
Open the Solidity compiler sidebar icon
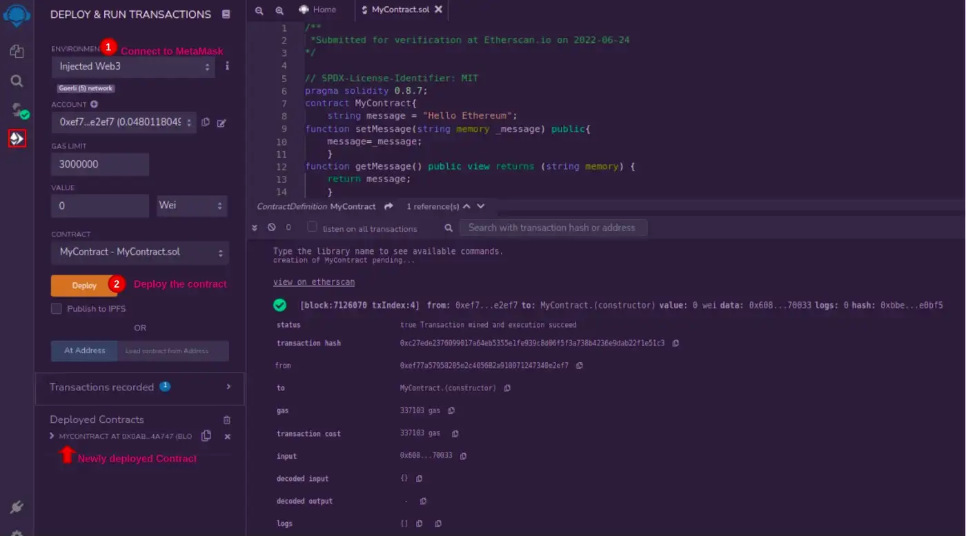click(17, 110)
